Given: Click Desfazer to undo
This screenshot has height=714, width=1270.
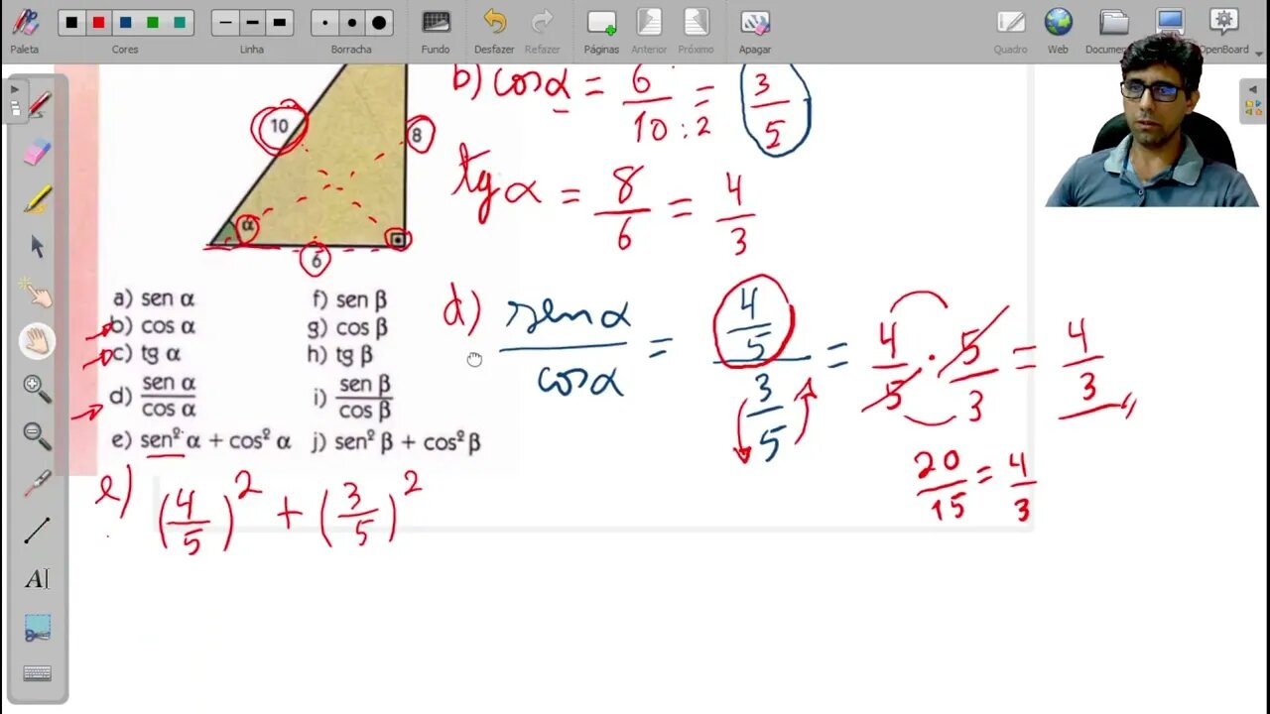Looking at the screenshot, I should (494, 30).
